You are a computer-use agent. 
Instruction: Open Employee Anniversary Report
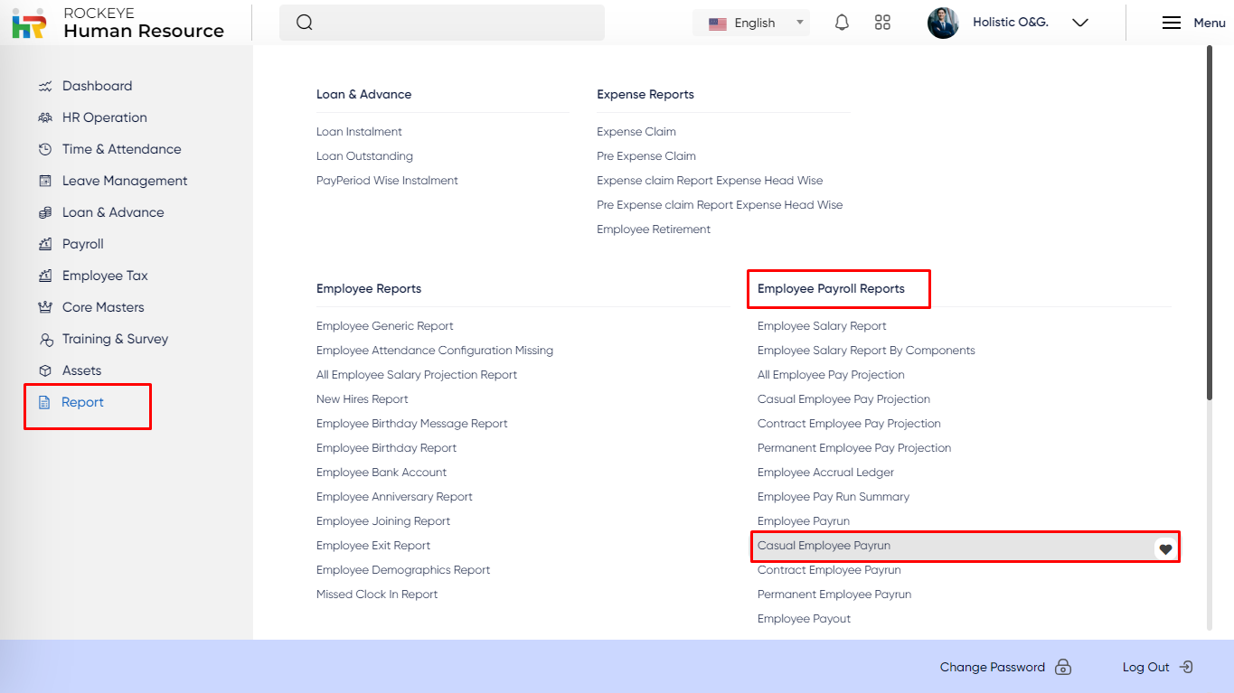pos(394,497)
